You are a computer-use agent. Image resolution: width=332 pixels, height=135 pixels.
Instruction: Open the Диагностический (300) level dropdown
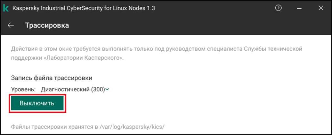(x=73, y=90)
